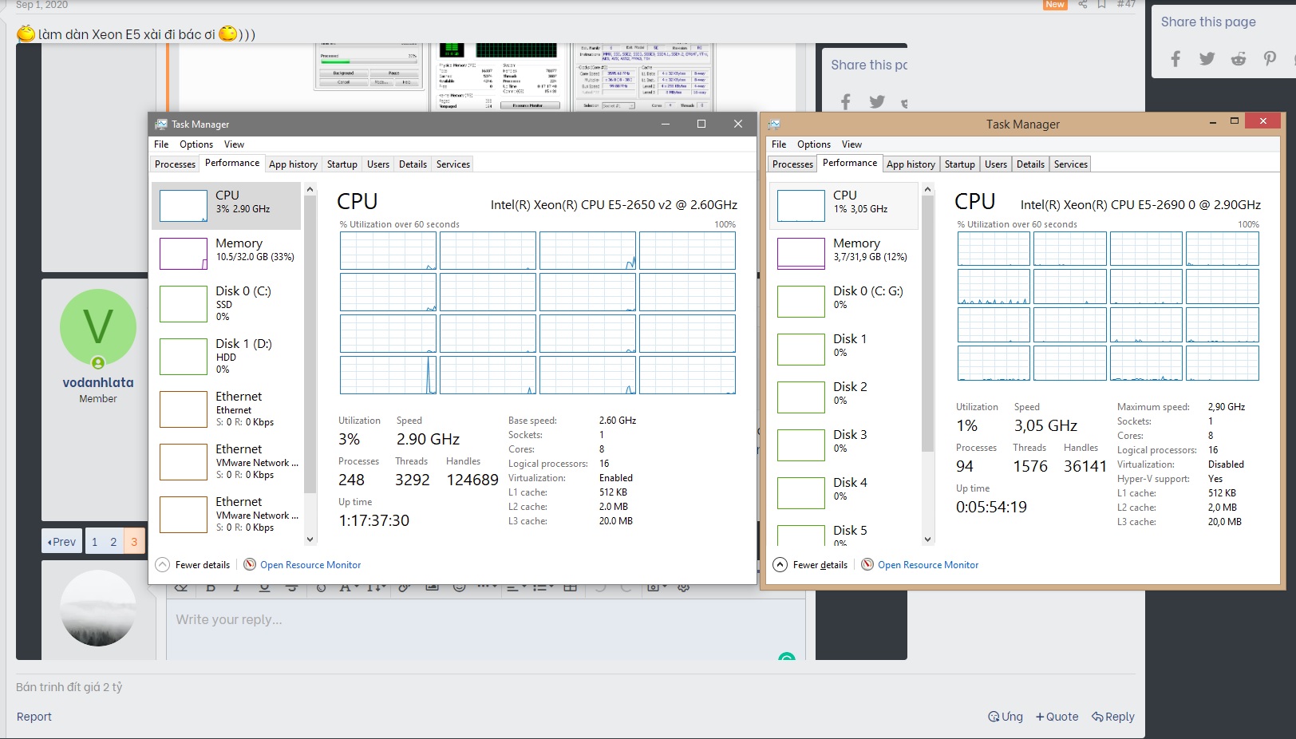This screenshot has height=739, width=1296.
Task: Click the post share icon beside the New badge
Action: point(1083,5)
